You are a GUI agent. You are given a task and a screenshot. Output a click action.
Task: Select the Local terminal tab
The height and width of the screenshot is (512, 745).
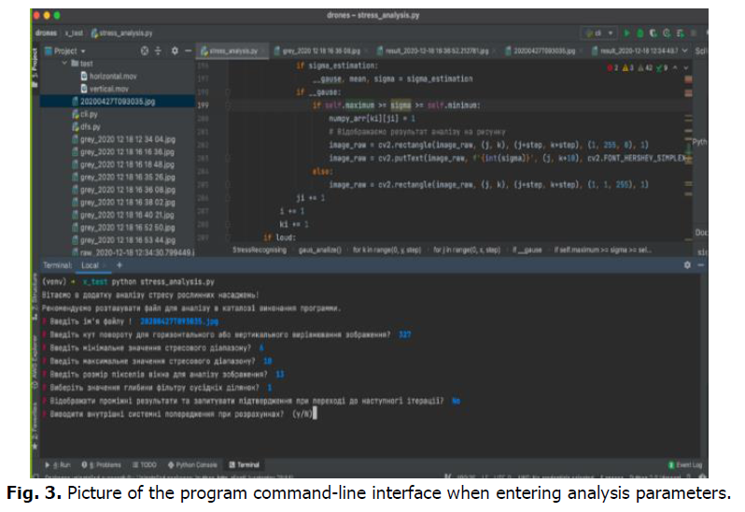(90, 265)
